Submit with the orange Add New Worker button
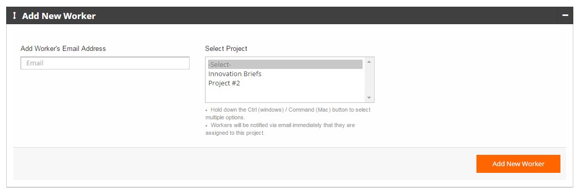This screenshot has width=580, height=196. [x=518, y=164]
